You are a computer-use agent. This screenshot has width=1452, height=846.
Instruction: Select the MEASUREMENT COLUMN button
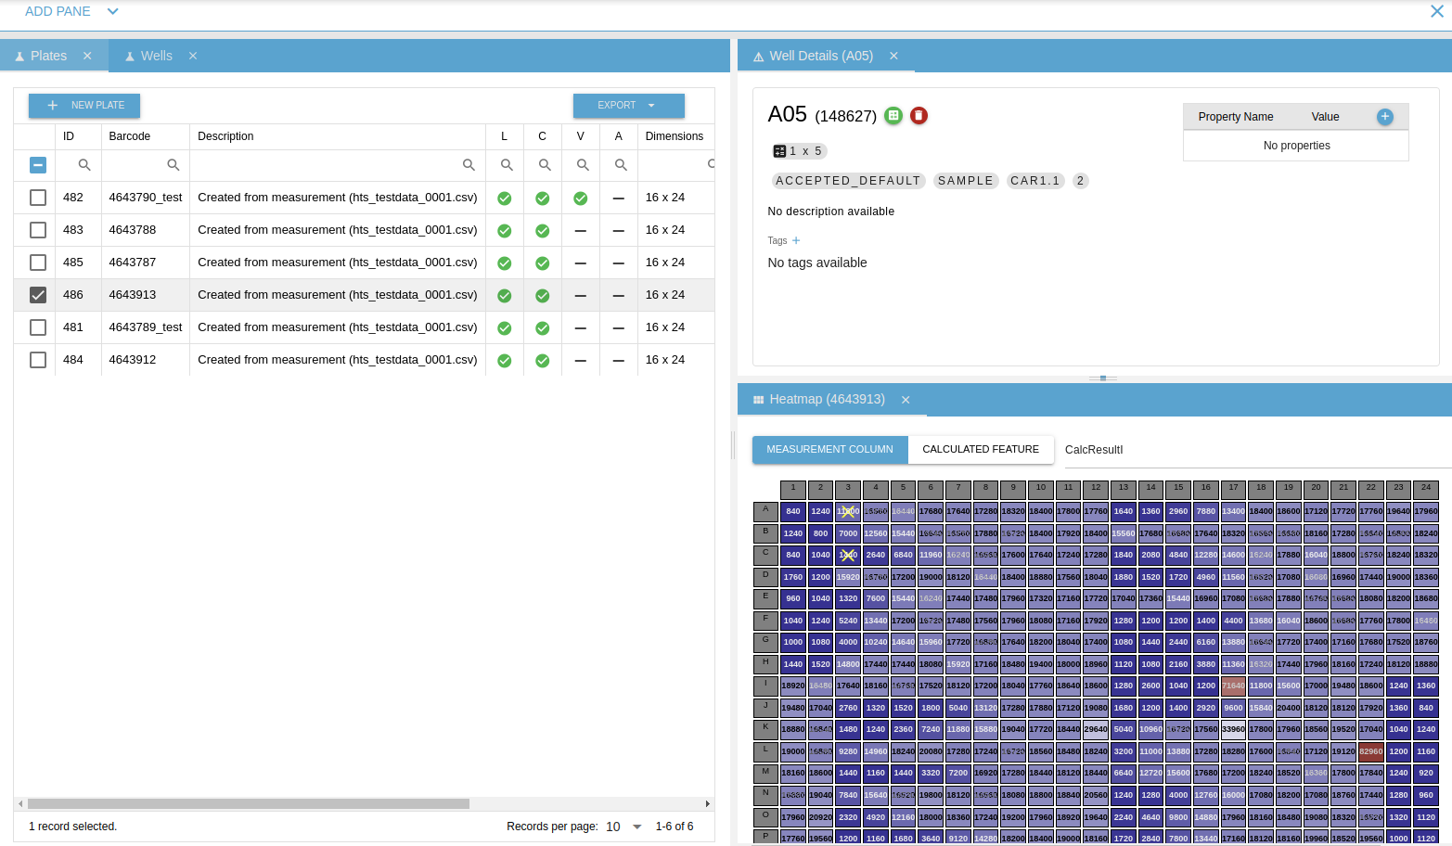click(829, 449)
